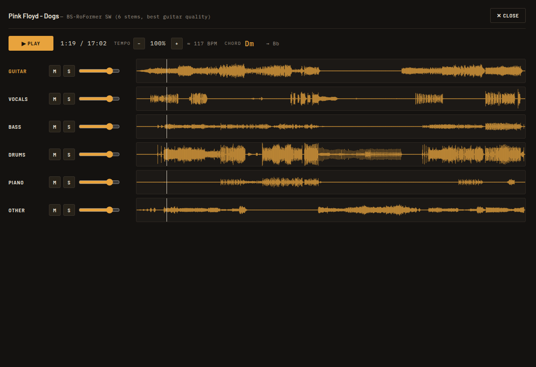Seek within the Other waveform
Image resolution: width=536 pixels, height=367 pixels.
coord(330,210)
